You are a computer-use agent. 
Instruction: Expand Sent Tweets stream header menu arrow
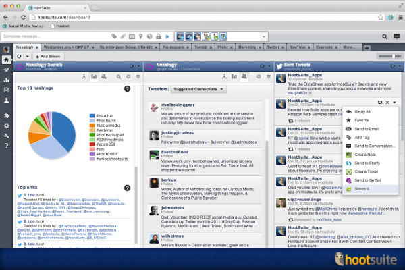pos(400,66)
